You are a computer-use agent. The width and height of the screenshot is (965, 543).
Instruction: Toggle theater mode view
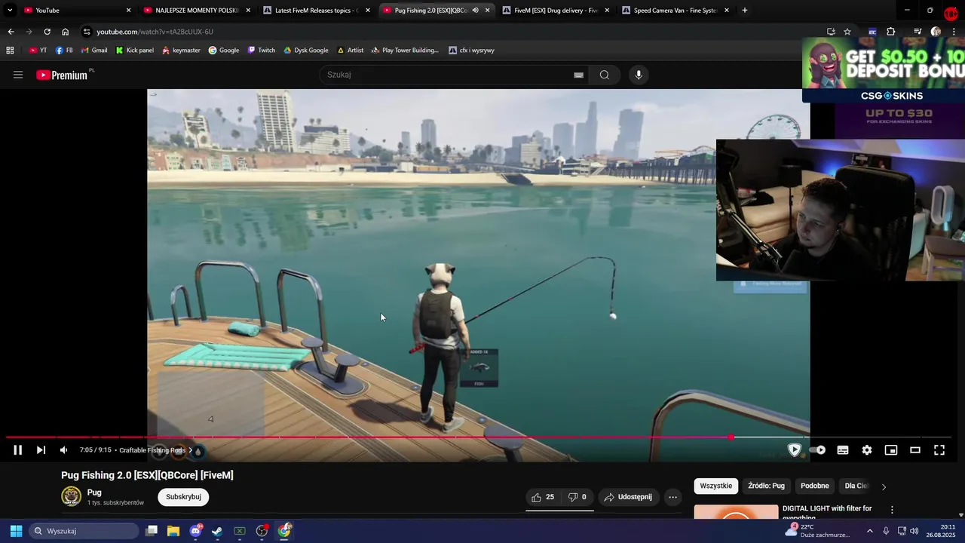click(915, 450)
